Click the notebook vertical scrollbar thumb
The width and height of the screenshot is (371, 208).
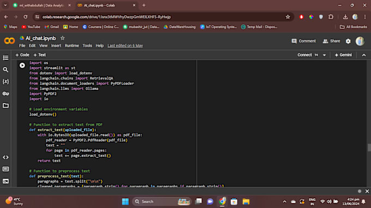pos(369,148)
